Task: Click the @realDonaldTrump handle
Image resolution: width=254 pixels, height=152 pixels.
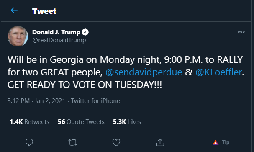Action: (x=59, y=40)
